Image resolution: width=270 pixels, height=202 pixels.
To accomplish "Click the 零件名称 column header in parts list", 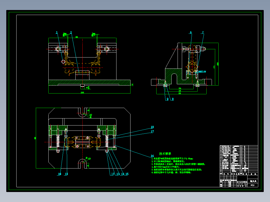I will (235, 174).
